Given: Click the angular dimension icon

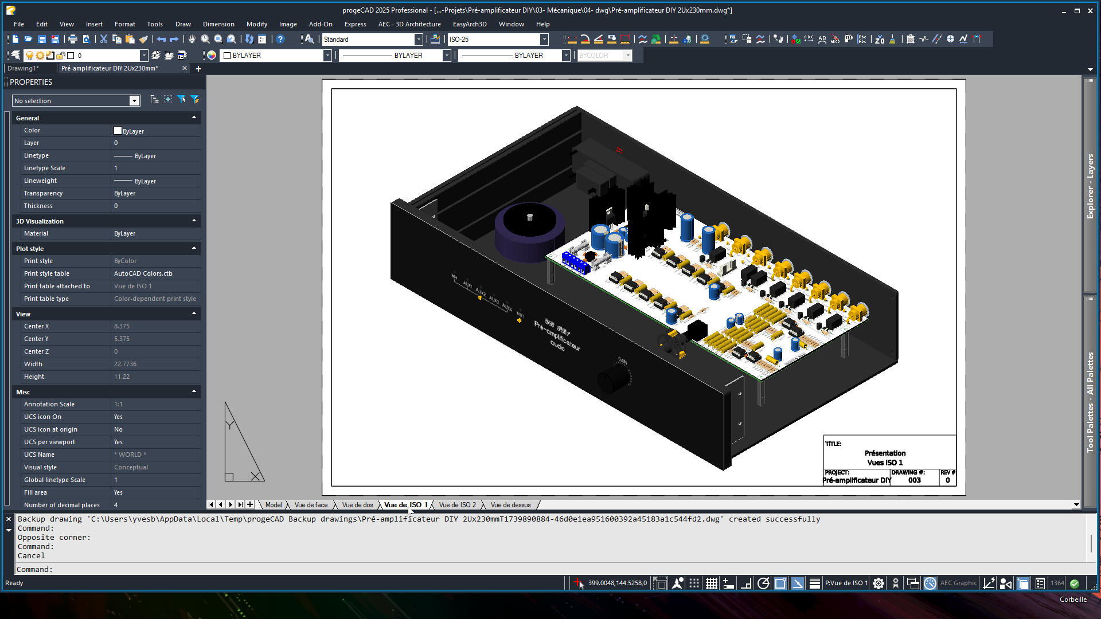Looking at the screenshot, I should (599, 39).
